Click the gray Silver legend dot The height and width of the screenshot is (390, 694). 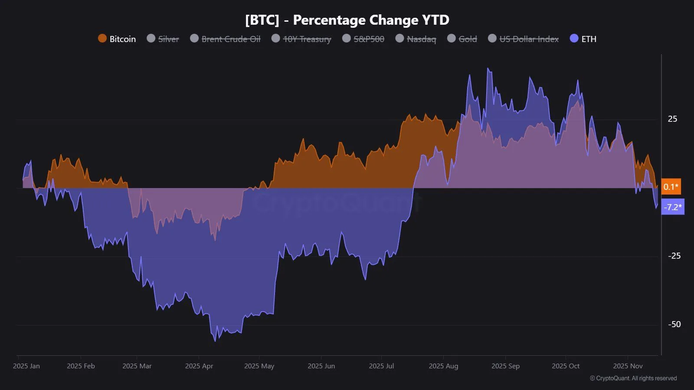[x=151, y=39]
